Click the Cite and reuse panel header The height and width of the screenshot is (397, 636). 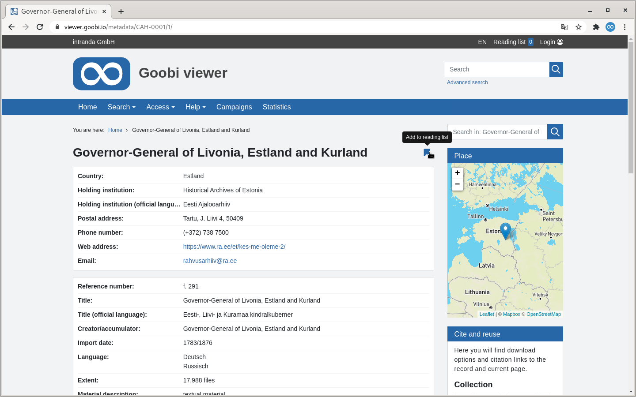[505, 334]
